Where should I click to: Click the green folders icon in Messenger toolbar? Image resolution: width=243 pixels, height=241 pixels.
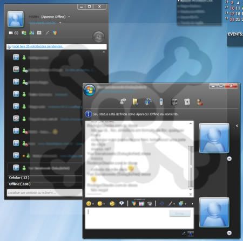(24, 33)
